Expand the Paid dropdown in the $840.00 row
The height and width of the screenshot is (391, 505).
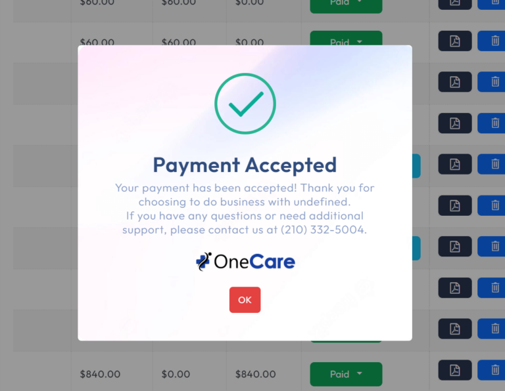346,375
